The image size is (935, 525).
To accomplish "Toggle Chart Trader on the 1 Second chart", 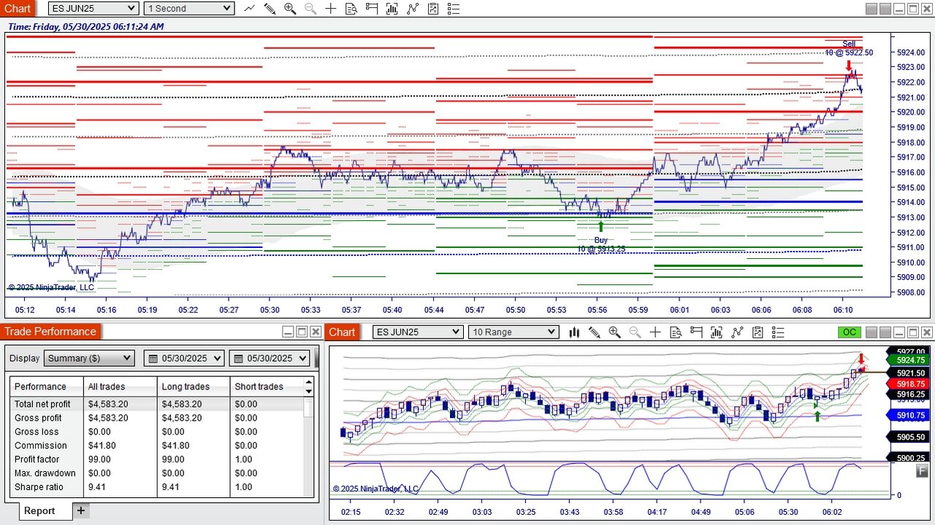I will (x=372, y=8).
